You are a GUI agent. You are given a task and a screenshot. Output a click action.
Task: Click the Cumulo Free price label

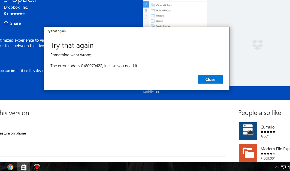click(x=264, y=136)
